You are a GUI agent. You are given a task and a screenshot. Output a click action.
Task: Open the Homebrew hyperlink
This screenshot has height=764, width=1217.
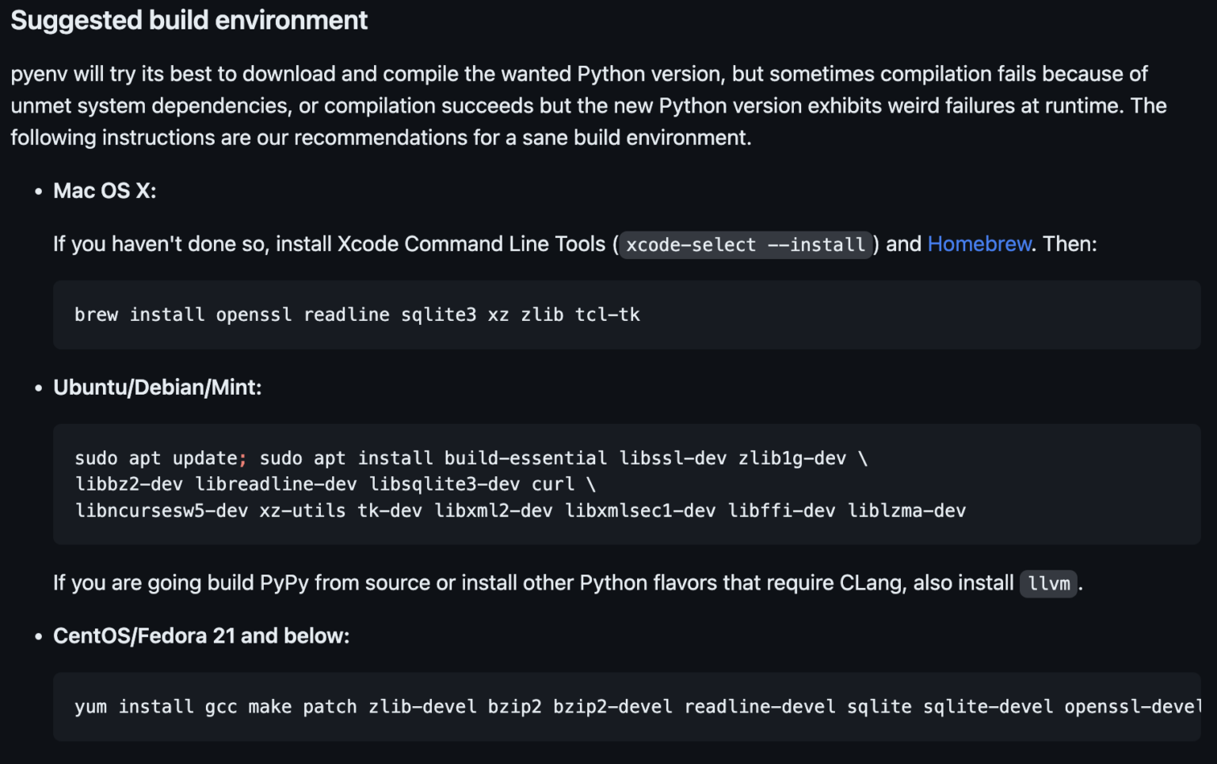[x=979, y=244]
